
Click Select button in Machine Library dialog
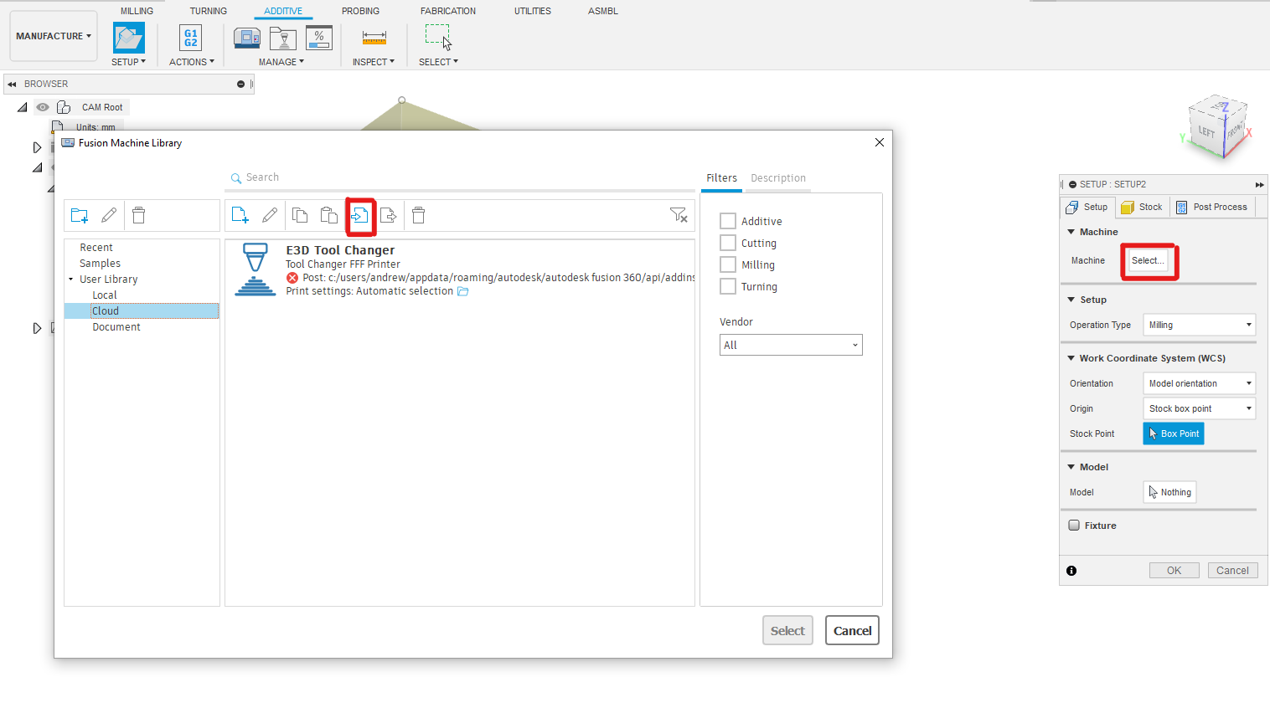pos(787,631)
